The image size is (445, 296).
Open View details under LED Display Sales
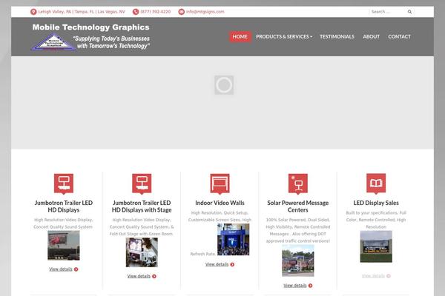click(373, 276)
